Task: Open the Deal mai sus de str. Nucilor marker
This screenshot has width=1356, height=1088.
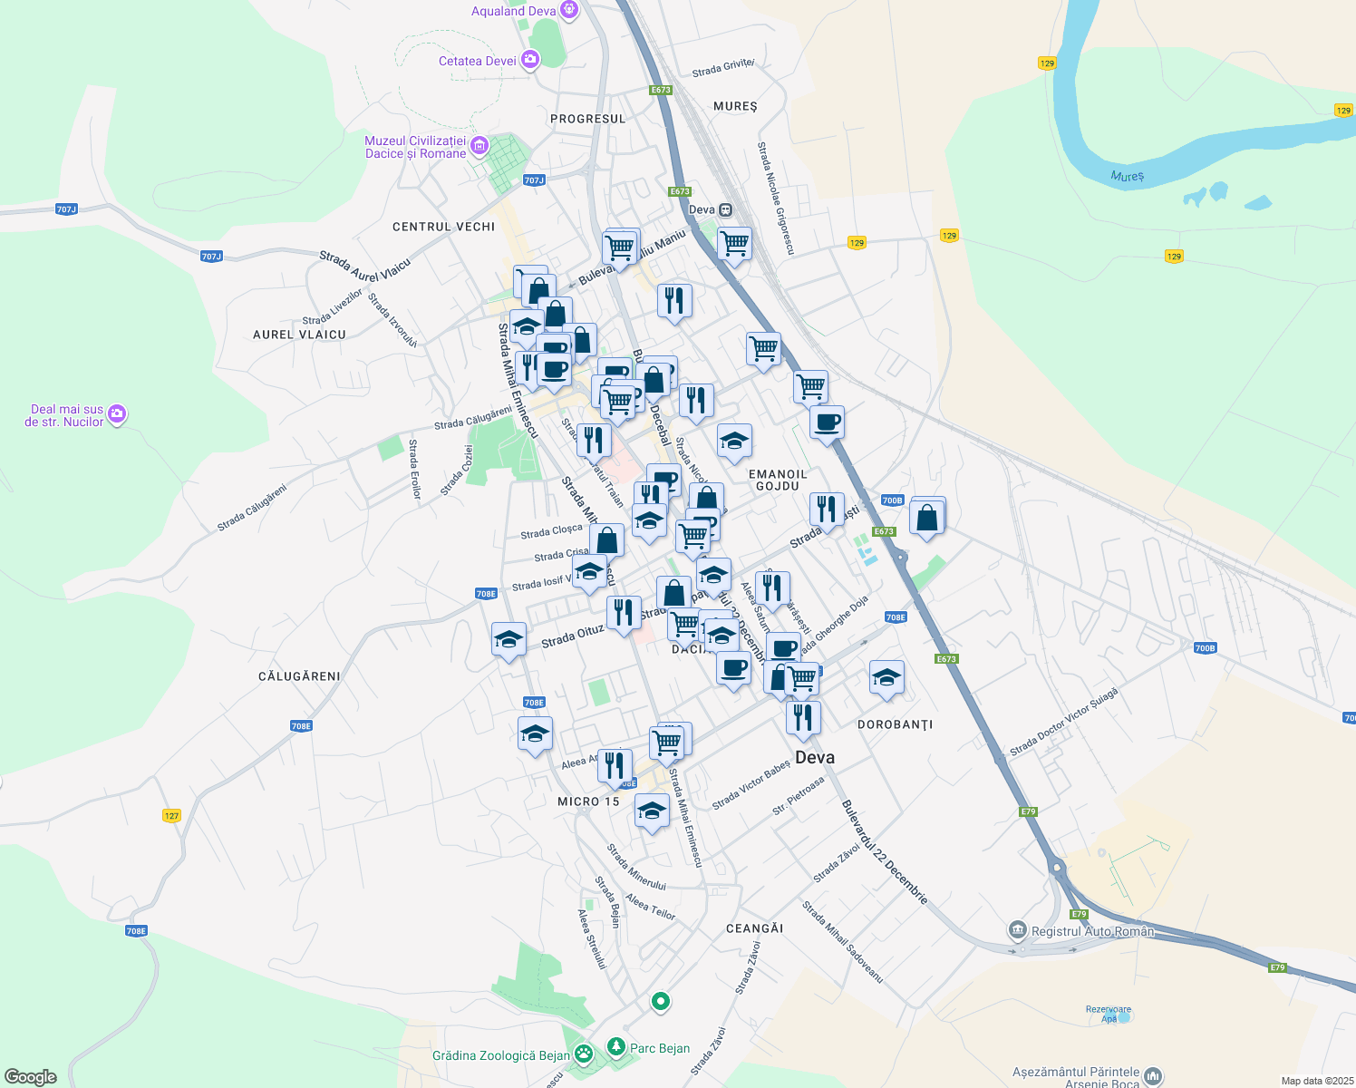Action: point(116,413)
